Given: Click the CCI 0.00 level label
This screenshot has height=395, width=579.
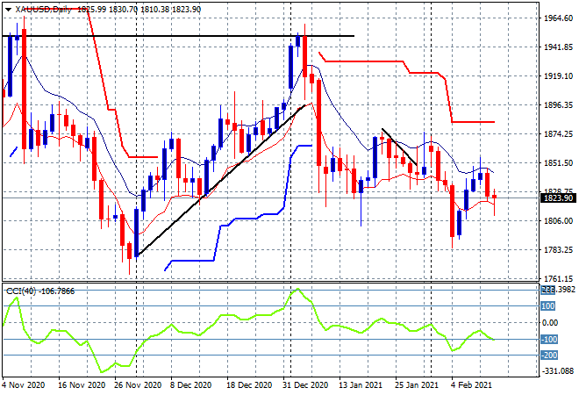Looking at the screenshot, I should [x=550, y=322].
